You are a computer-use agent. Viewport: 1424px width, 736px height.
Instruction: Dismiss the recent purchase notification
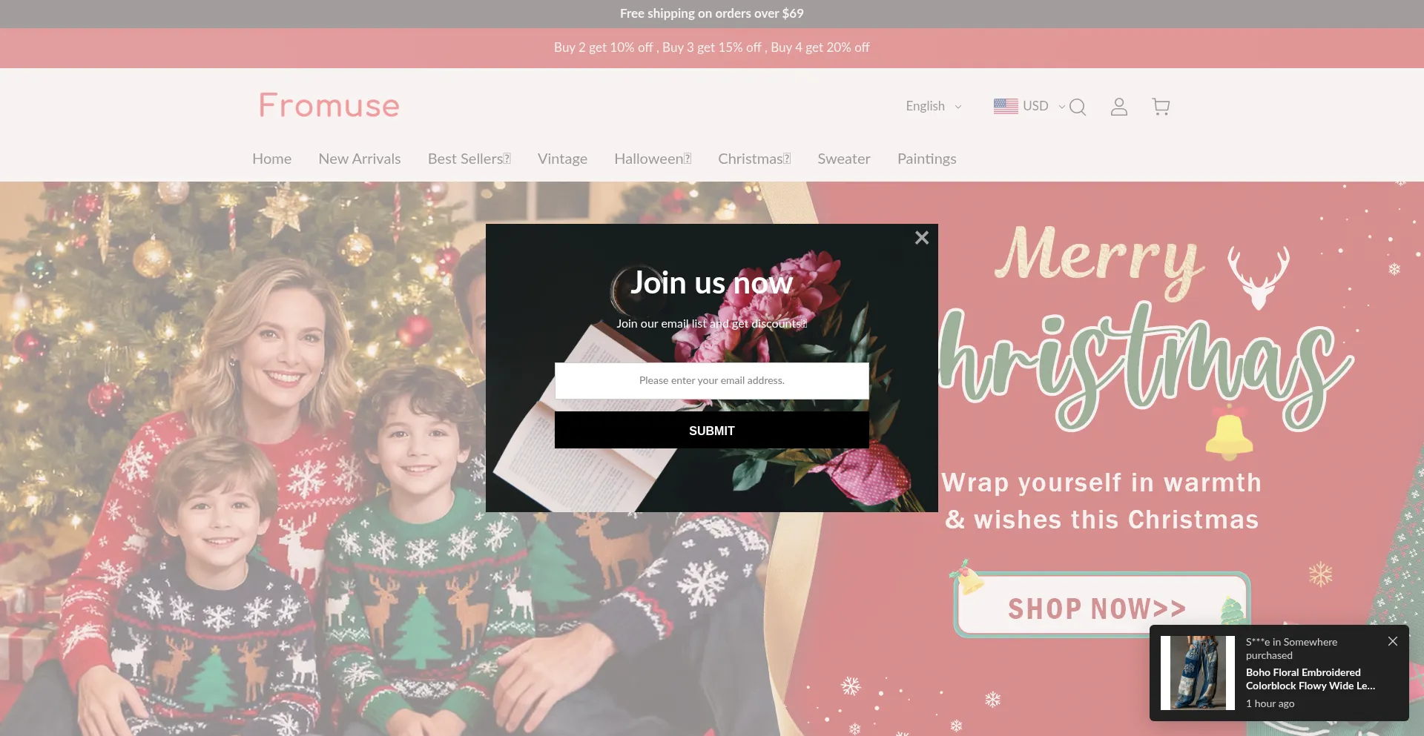click(1393, 641)
